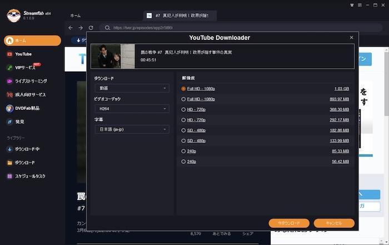Click the episode title 罠の戦争 #7 text

click(186, 52)
